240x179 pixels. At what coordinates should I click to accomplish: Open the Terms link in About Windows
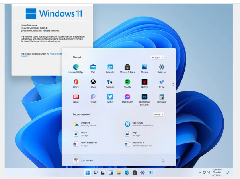point(23,56)
